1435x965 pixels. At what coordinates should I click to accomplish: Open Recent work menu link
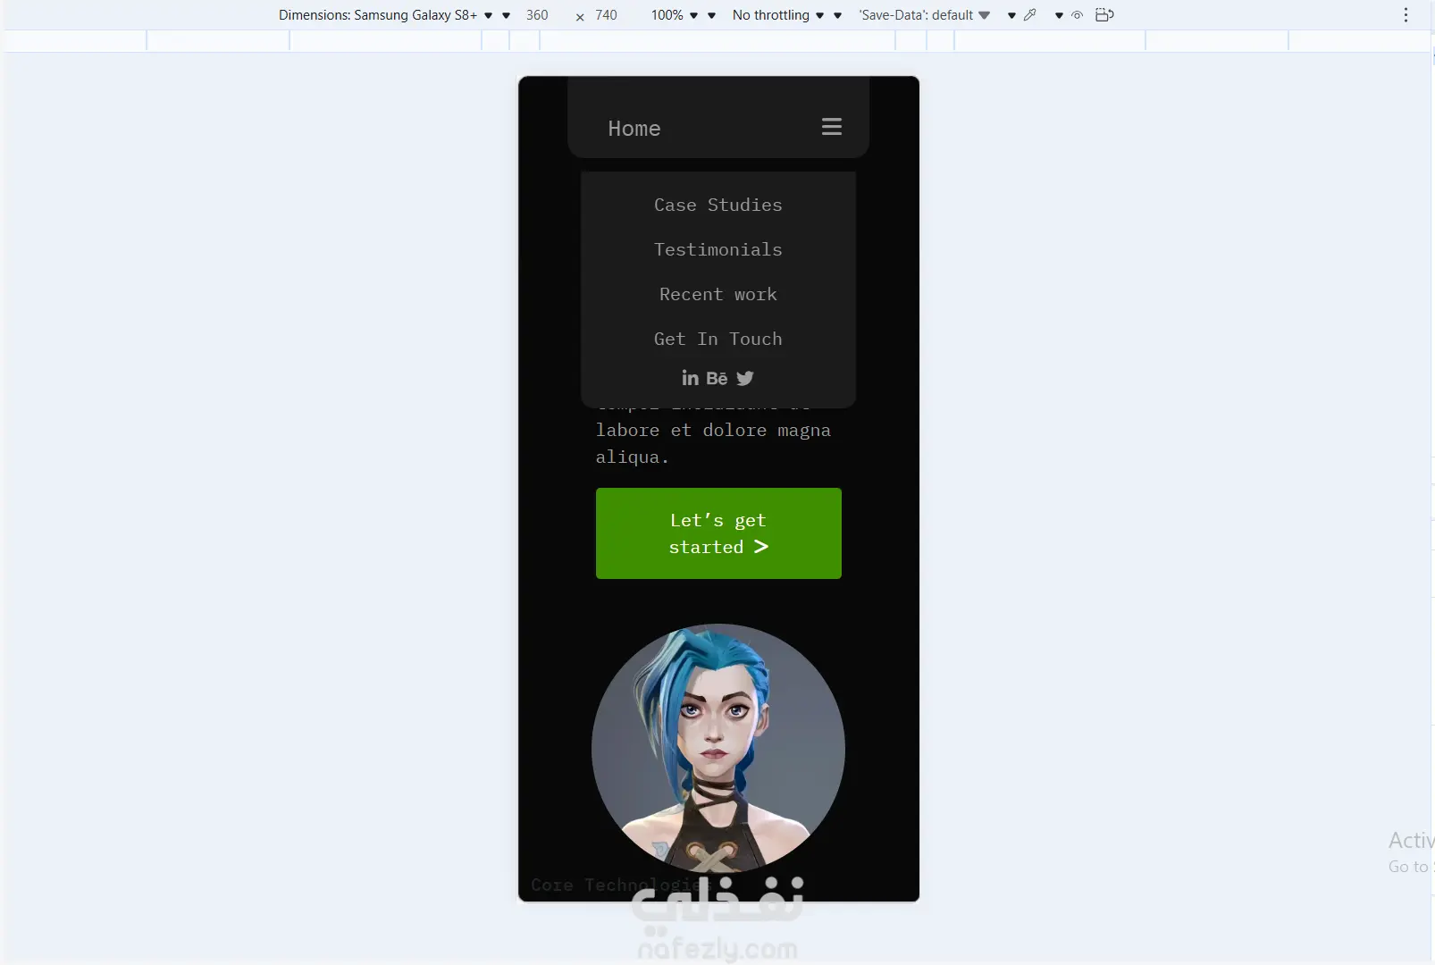(718, 294)
